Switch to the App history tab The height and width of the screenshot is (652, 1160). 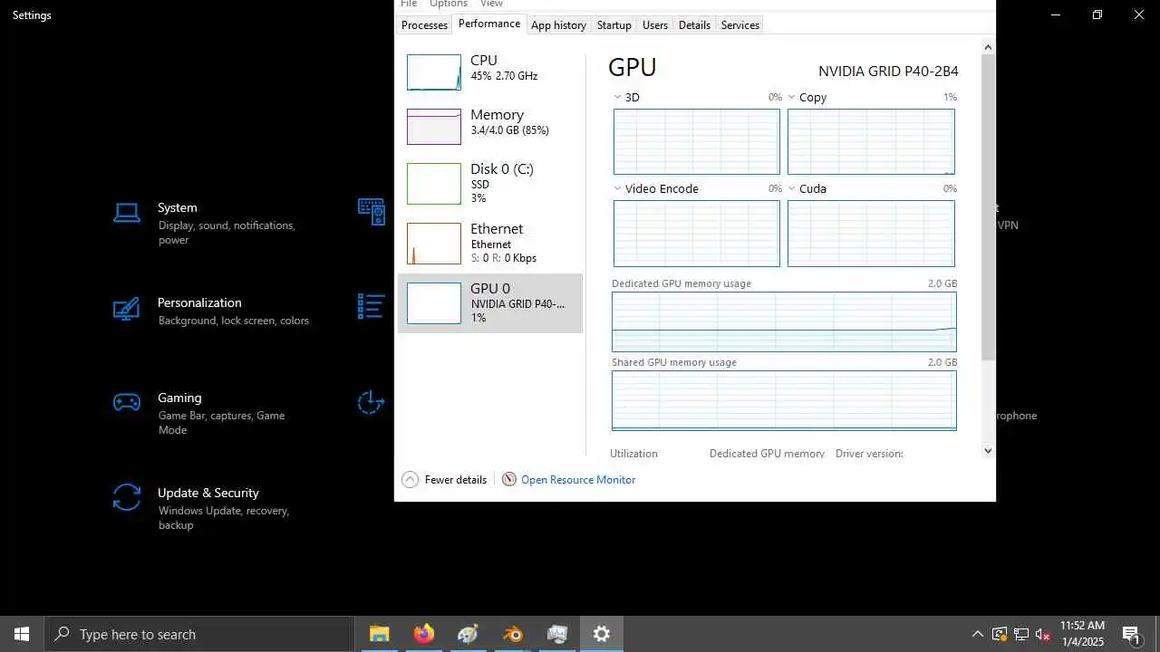(x=558, y=25)
